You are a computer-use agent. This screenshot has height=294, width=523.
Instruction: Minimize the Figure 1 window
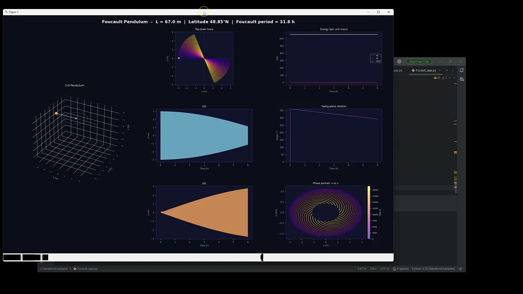pos(368,12)
